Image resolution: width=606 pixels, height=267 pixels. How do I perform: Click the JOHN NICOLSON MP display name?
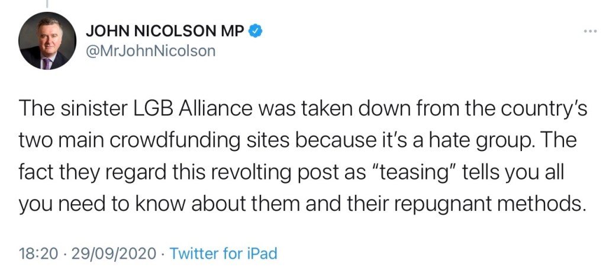[x=165, y=31]
